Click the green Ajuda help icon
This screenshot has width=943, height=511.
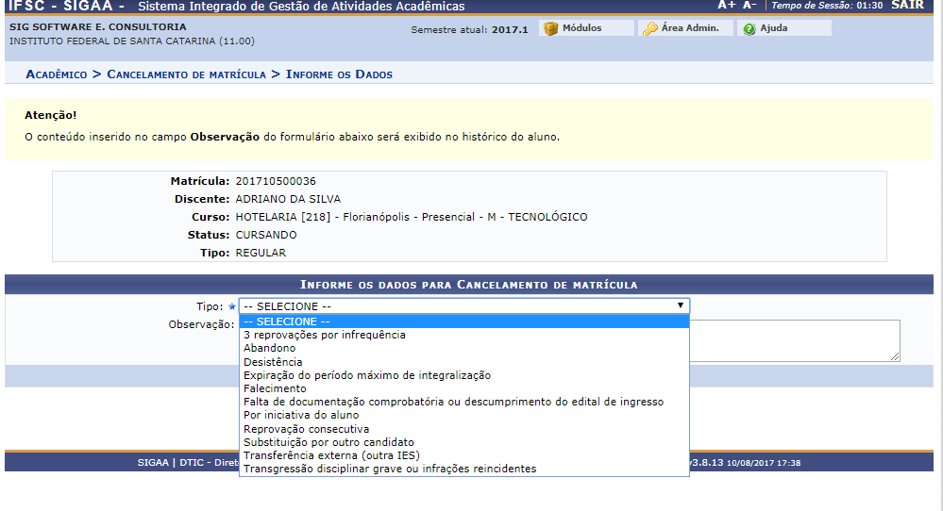click(x=749, y=29)
